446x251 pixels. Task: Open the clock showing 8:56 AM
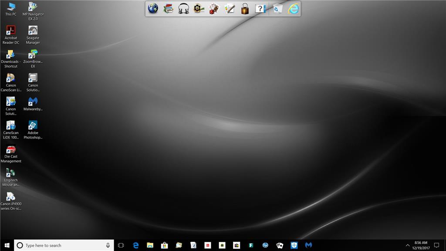[x=421, y=245]
